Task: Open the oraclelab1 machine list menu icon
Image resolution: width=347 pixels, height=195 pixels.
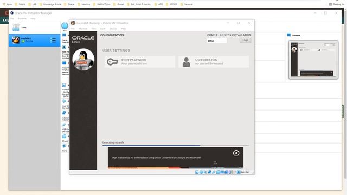Action: [53, 40]
